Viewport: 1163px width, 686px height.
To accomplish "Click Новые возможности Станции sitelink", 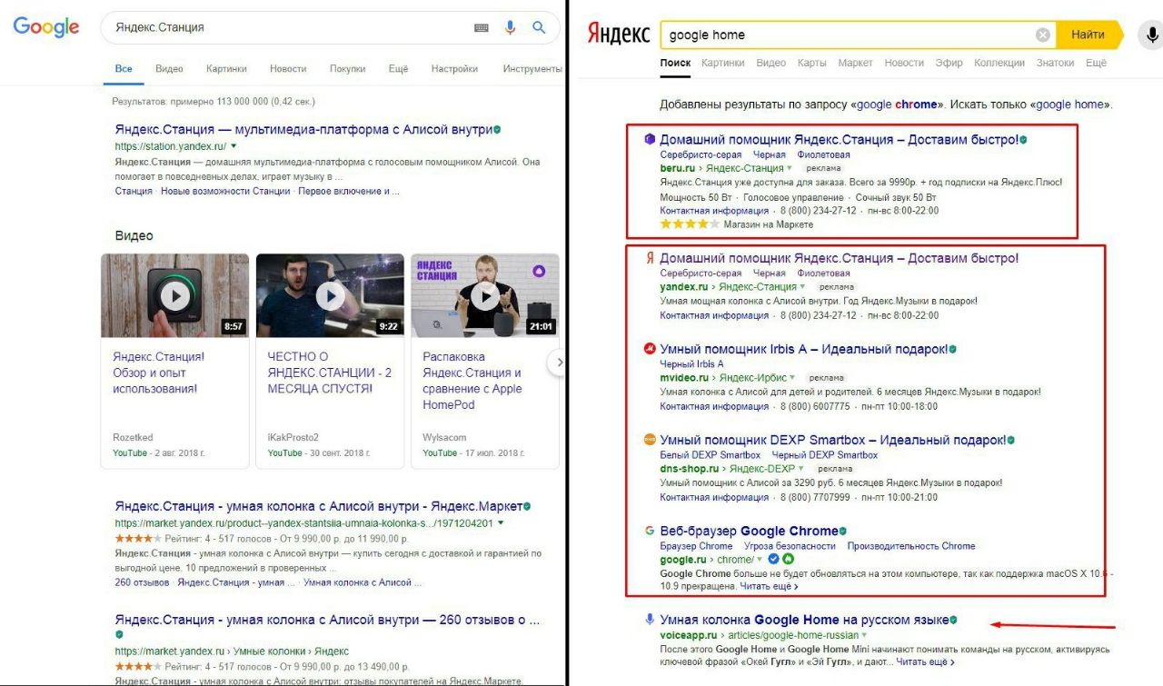I will [226, 191].
